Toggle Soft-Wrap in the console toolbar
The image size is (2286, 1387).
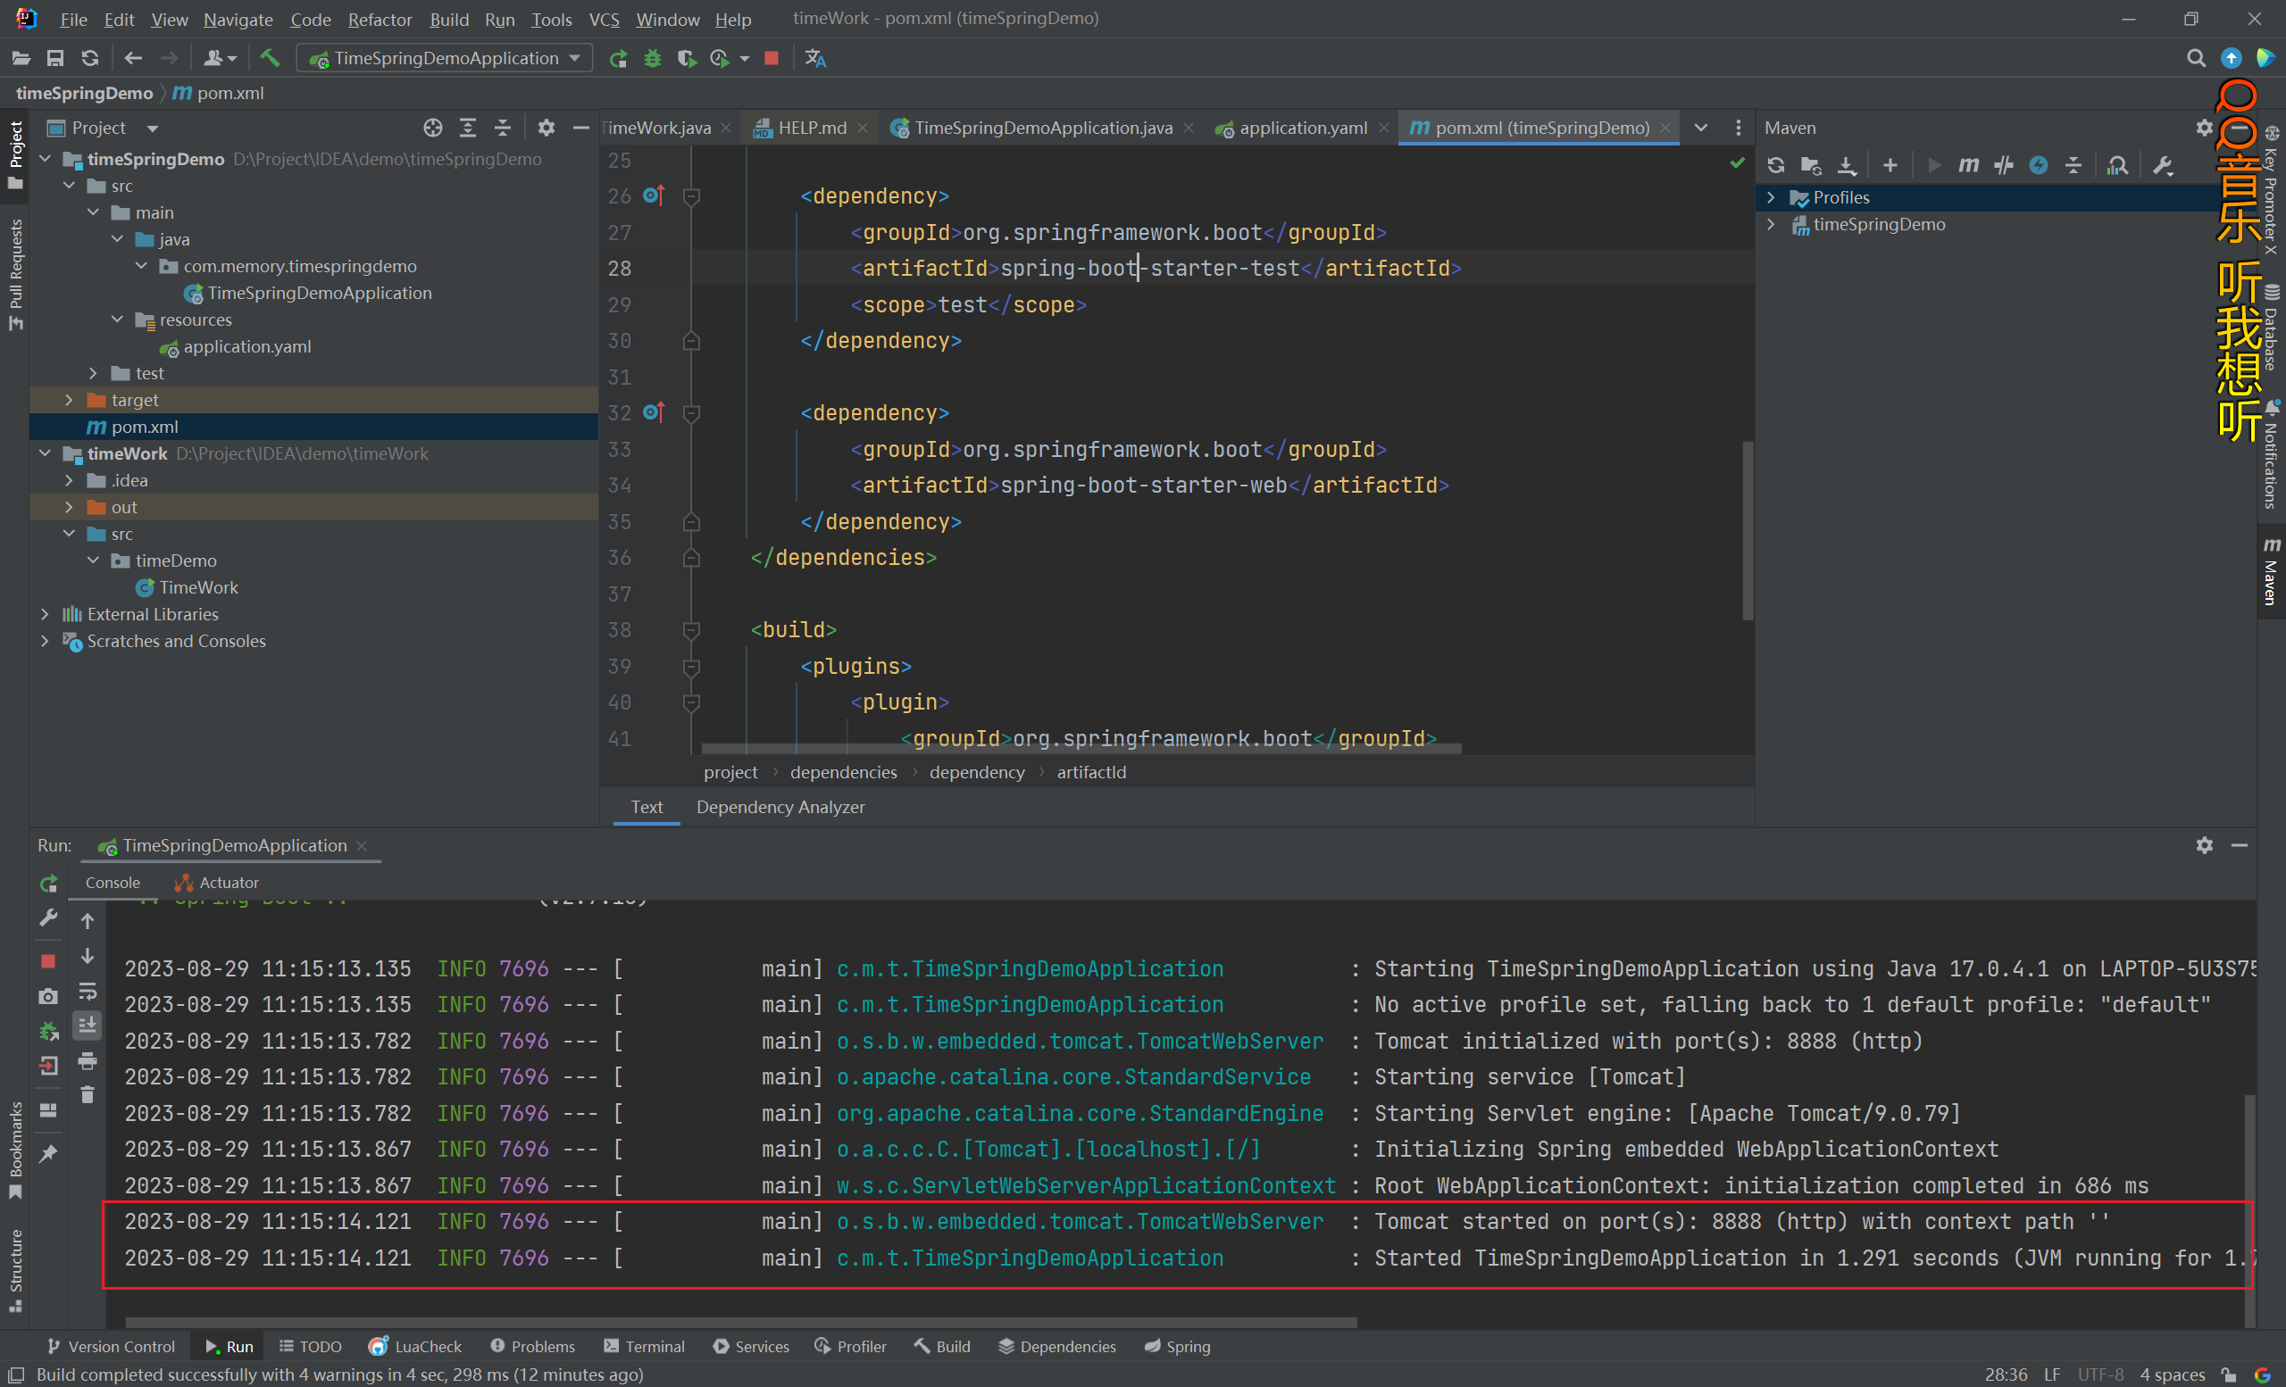point(88,991)
